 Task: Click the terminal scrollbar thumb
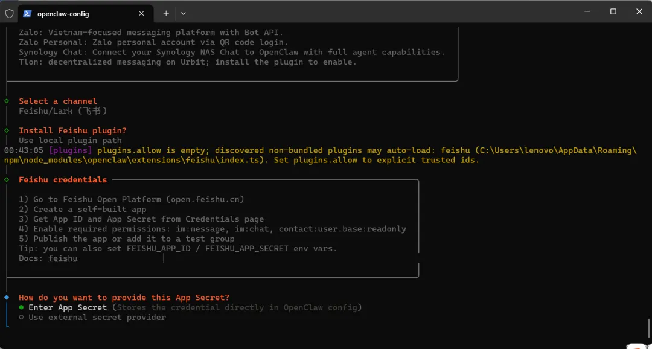tap(648, 328)
